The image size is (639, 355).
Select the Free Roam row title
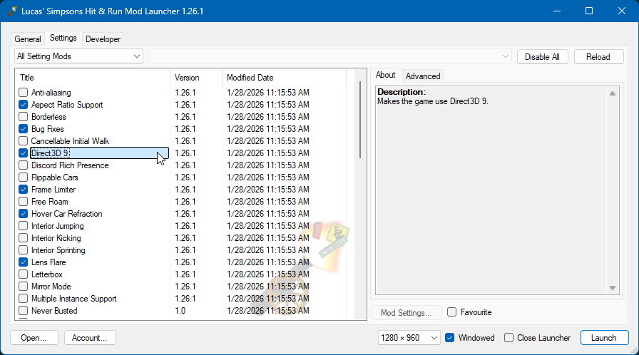tap(50, 202)
